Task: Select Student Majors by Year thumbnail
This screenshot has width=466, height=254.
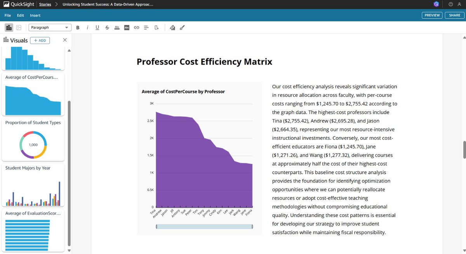Action: (x=33, y=185)
